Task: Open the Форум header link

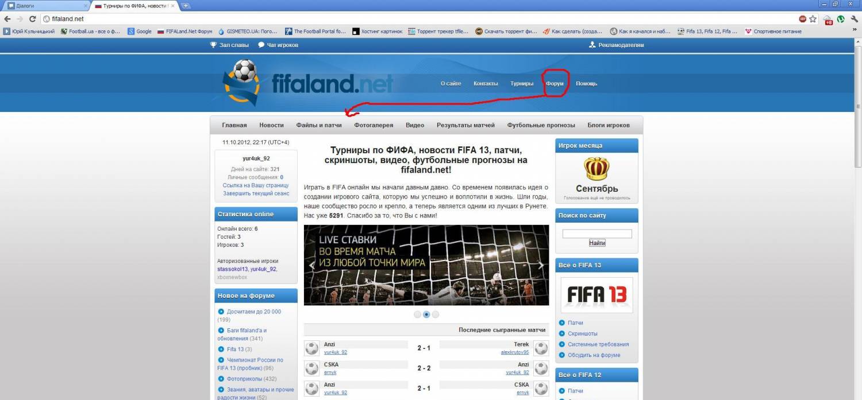Action: click(x=555, y=83)
